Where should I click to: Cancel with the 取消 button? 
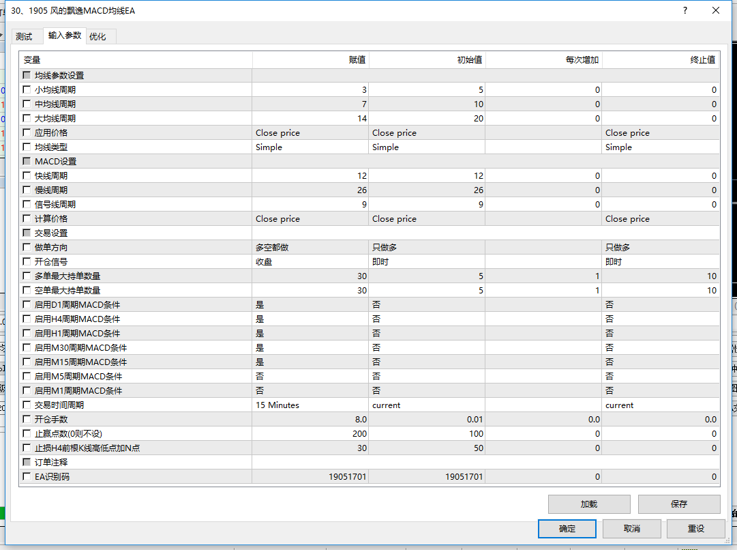(632, 528)
